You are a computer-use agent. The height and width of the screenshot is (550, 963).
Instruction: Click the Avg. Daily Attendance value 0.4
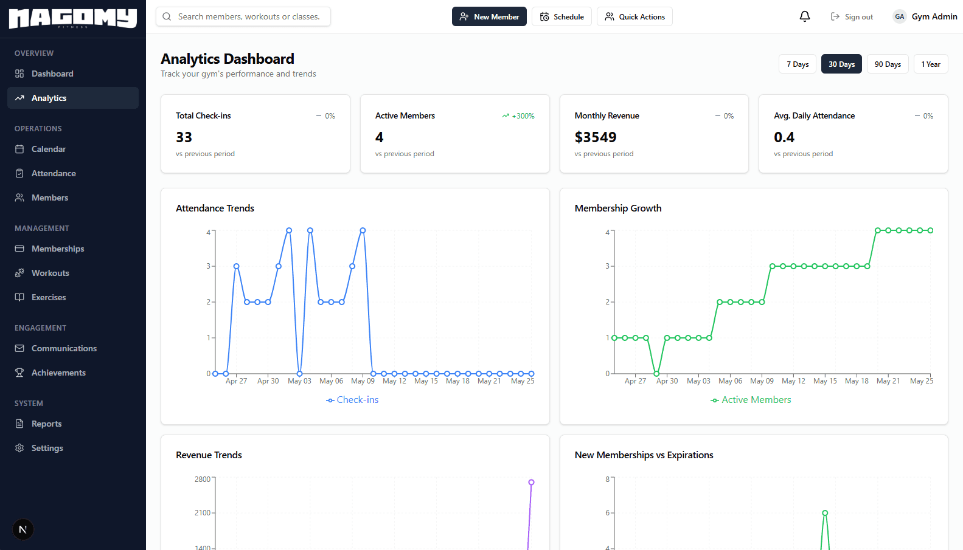[x=784, y=137]
